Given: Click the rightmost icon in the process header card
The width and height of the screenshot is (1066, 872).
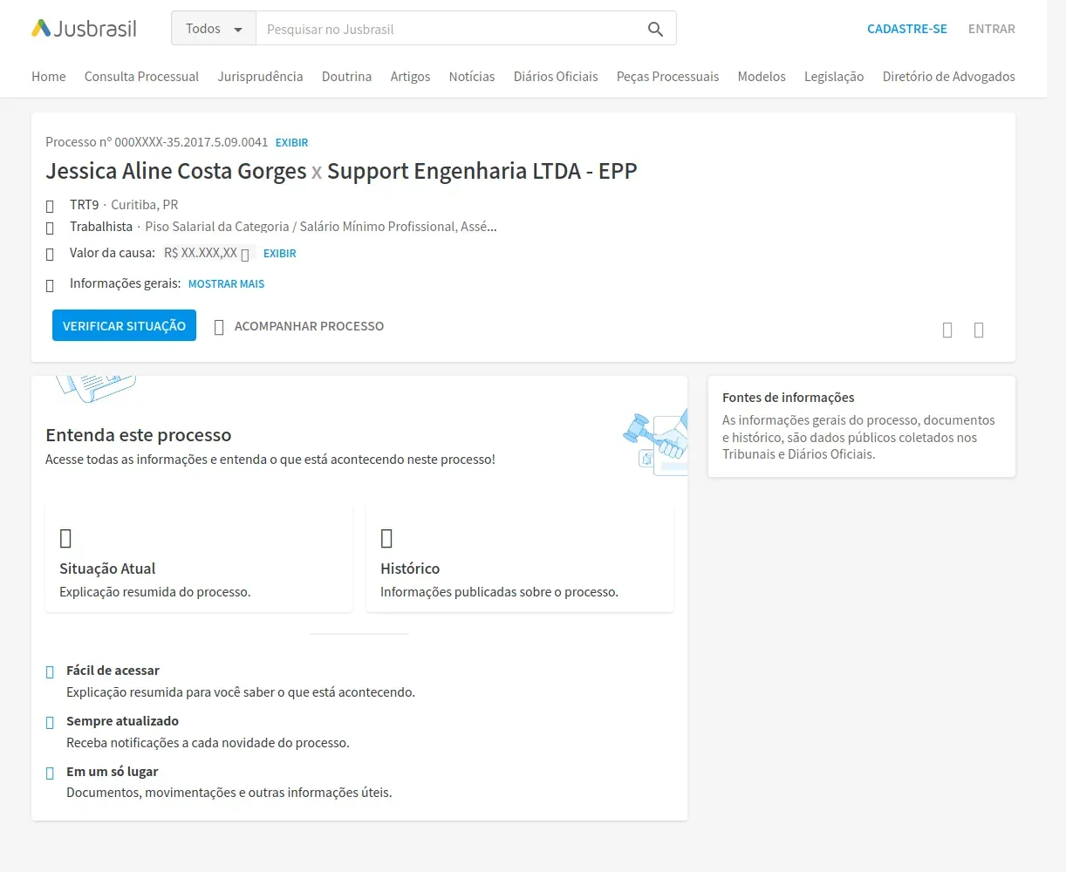Looking at the screenshot, I should point(979,330).
